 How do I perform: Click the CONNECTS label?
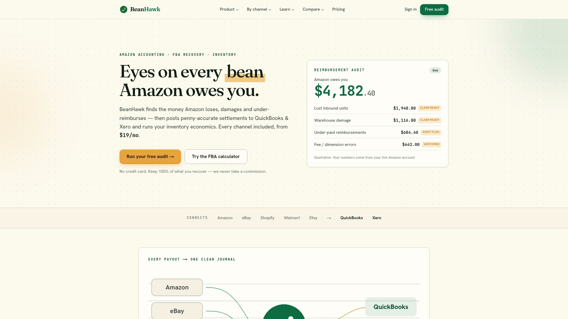pyautogui.click(x=197, y=218)
